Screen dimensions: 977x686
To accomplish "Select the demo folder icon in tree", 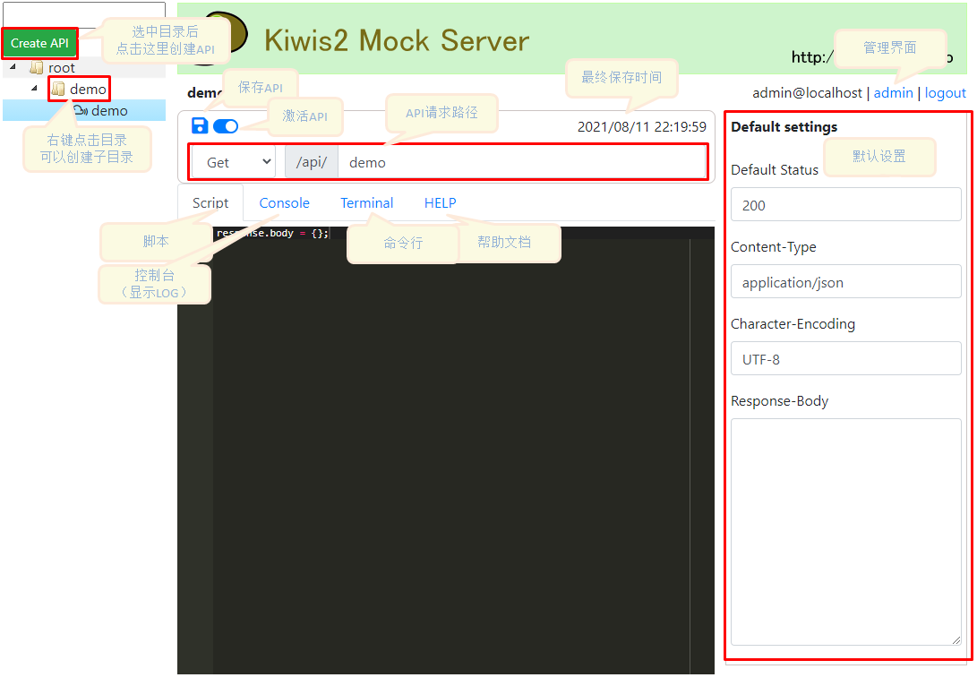I will [x=58, y=89].
